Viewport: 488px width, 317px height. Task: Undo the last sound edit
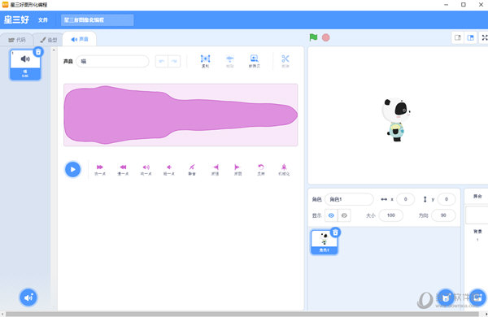[162, 61]
